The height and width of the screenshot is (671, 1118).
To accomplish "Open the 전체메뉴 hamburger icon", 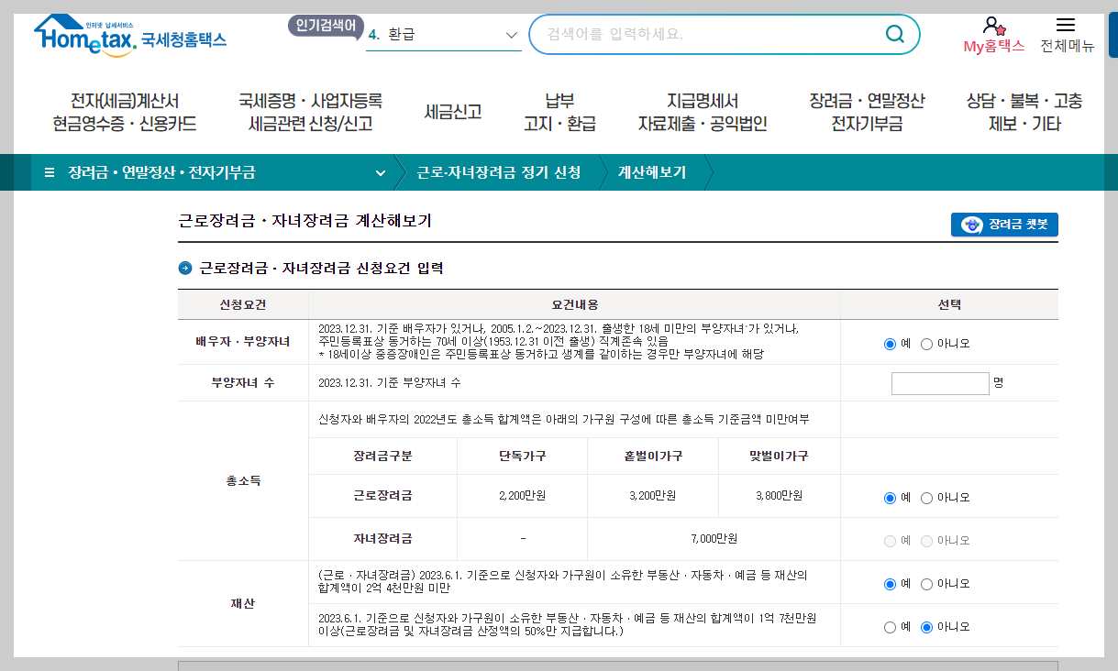I will tap(1066, 25).
